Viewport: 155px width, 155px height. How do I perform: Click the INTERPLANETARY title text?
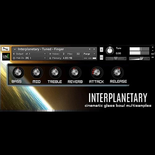pos(118,98)
